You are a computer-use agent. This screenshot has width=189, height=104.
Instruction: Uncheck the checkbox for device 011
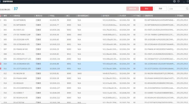pyautogui.click(x=1, y=69)
